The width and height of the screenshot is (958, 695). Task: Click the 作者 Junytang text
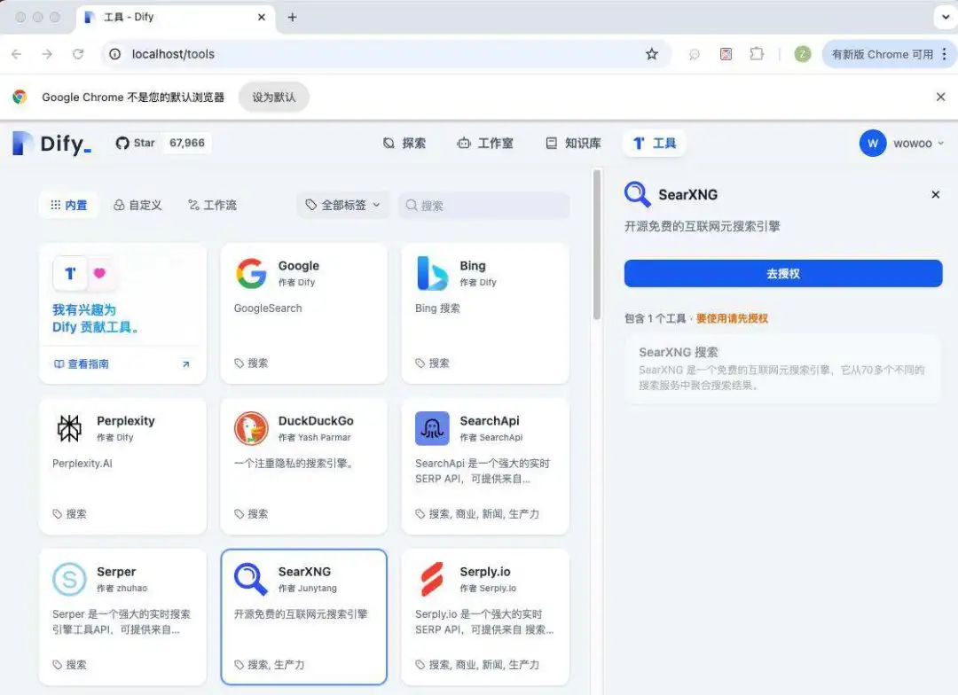coord(307,588)
